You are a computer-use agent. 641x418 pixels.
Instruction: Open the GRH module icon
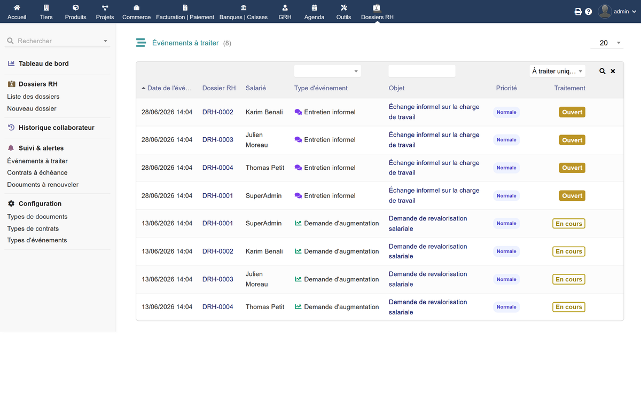[285, 8]
